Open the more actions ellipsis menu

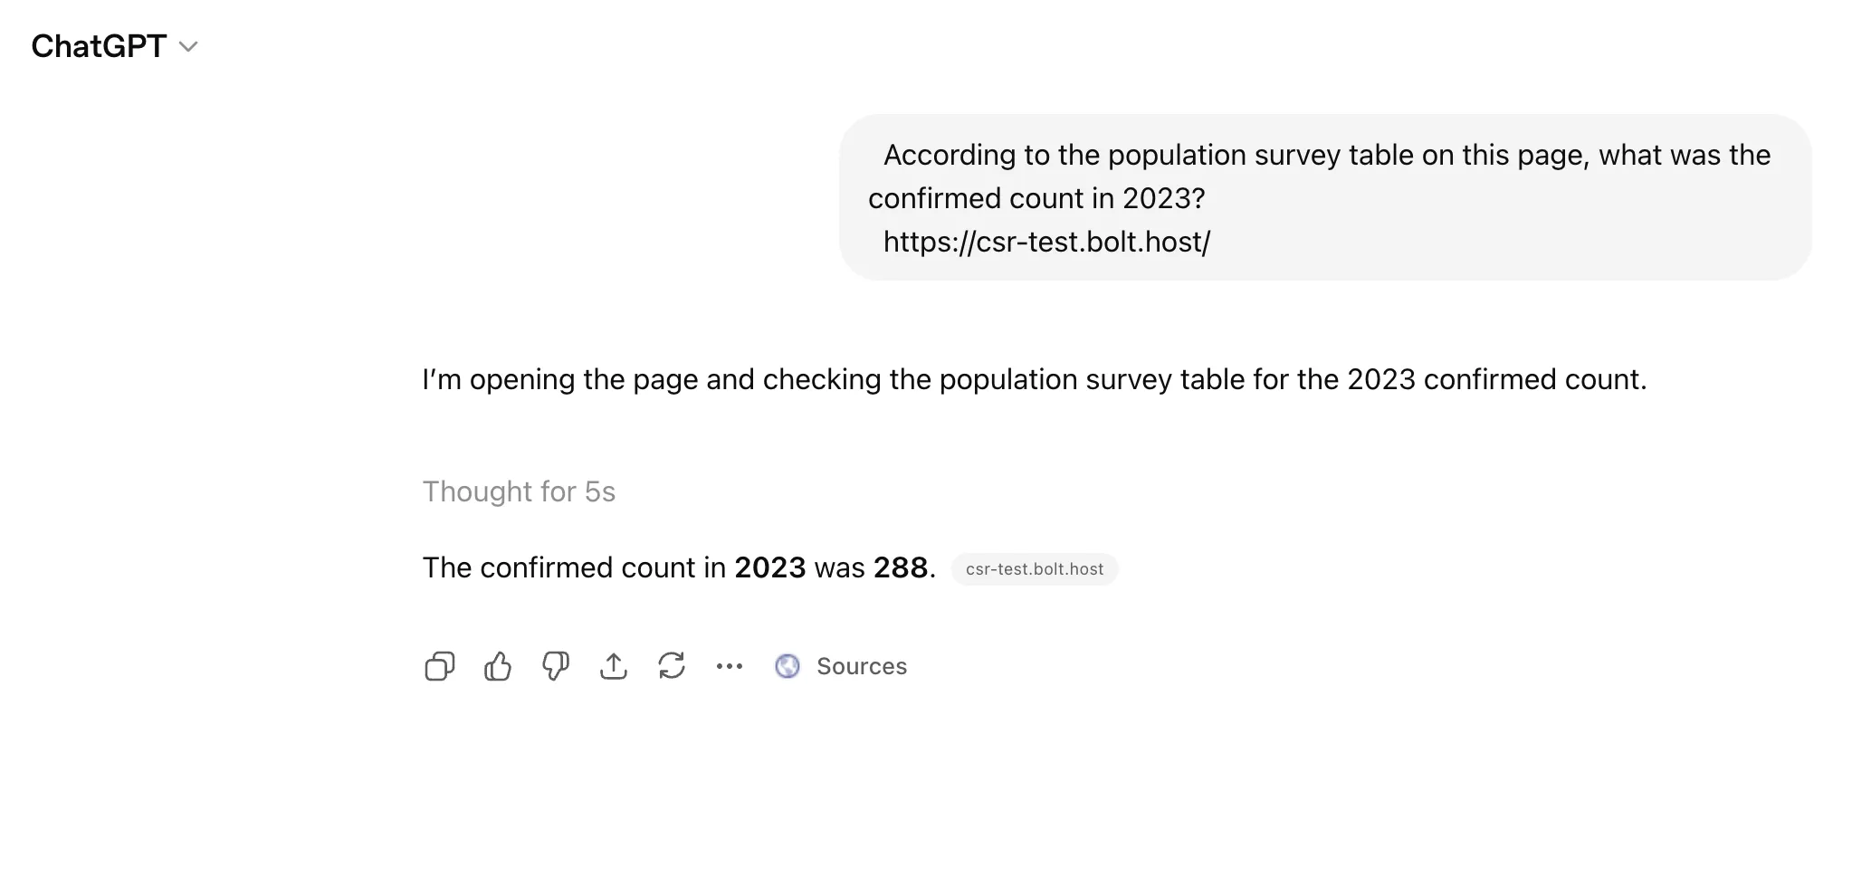[730, 666]
